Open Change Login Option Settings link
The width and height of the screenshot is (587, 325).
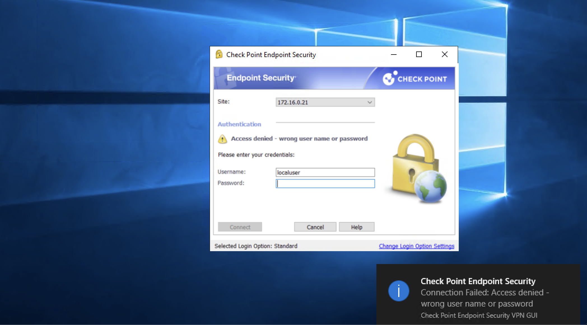click(x=416, y=246)
